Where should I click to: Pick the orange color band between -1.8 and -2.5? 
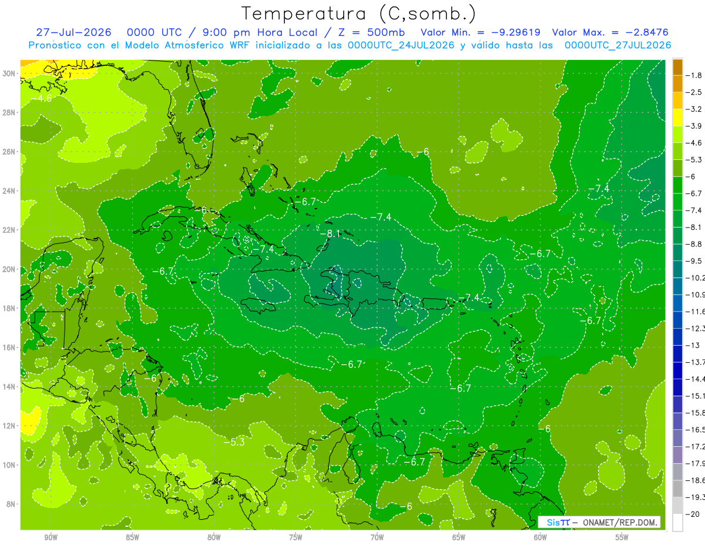coord(677,83)
